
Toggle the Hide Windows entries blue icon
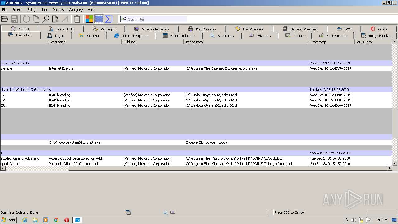(x=99, y=19)
